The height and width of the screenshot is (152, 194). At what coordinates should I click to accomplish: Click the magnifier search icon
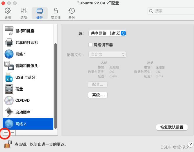pos(151,11)
